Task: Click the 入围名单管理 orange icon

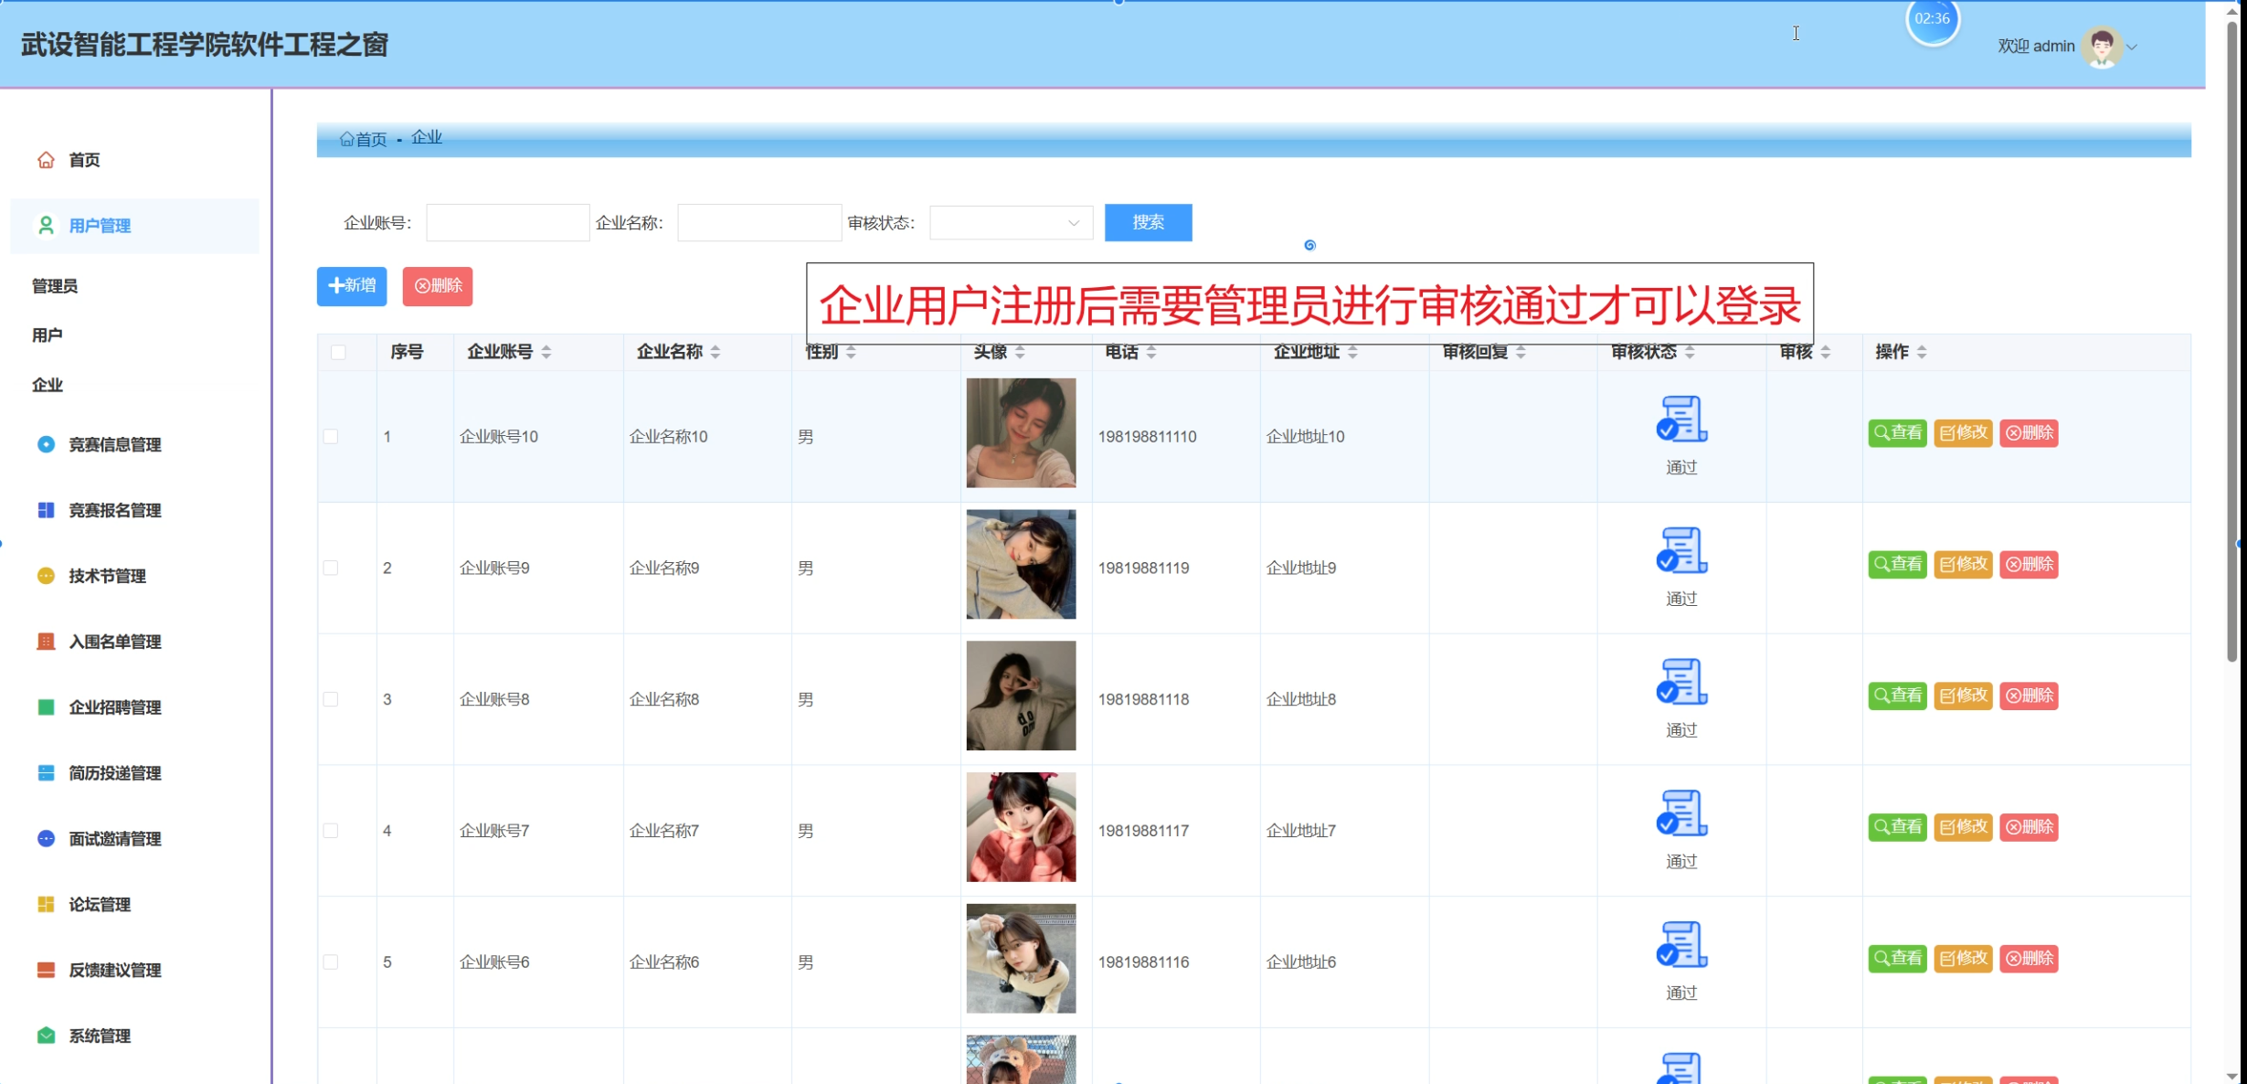Action: tap(46, 642)
